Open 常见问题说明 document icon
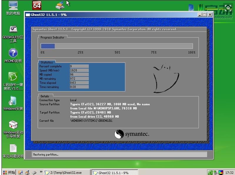Viewport: 235px width, 175px height. click(x=13, y=151)
